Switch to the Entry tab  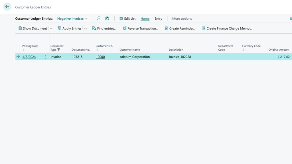[158, 19]
